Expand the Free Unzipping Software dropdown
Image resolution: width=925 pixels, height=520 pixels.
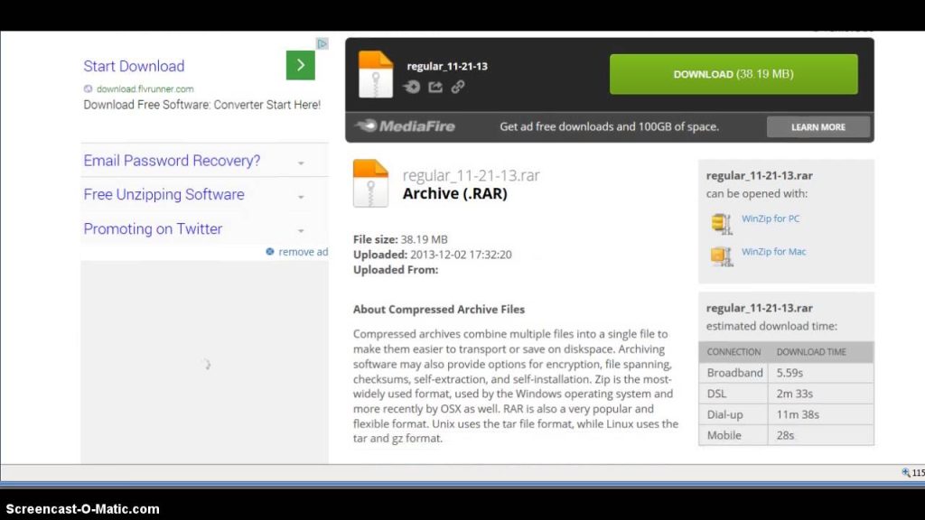[302, 195]
